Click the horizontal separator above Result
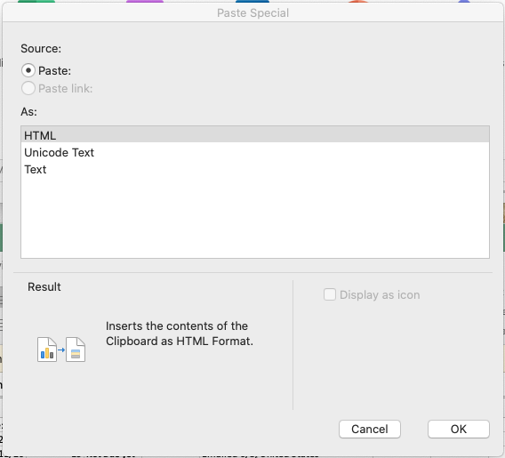 click(252, 272)
